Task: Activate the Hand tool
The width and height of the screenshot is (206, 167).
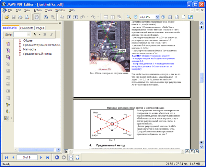Action: point(36,17)
